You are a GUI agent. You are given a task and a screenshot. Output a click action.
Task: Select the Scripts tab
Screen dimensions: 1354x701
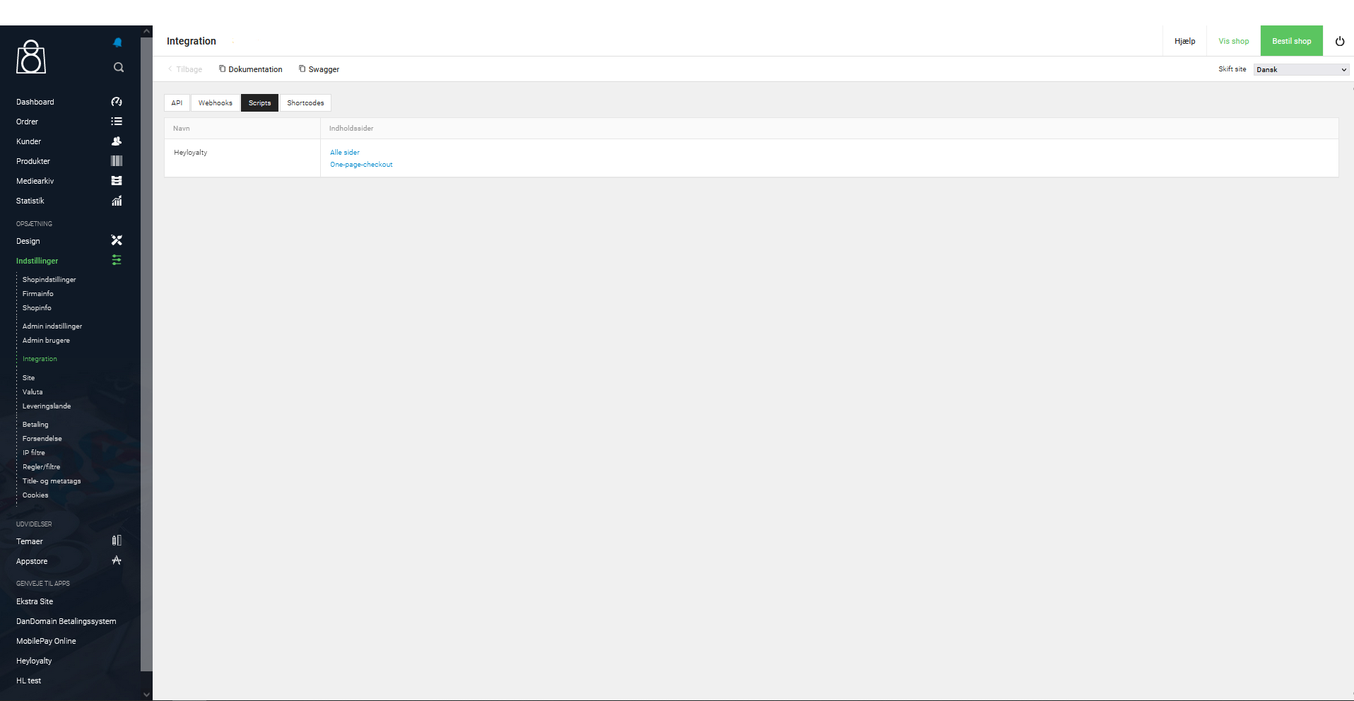pyautogui.click(x=259, y=103)
